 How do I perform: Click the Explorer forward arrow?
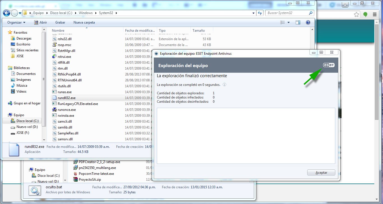coord(14,13)
